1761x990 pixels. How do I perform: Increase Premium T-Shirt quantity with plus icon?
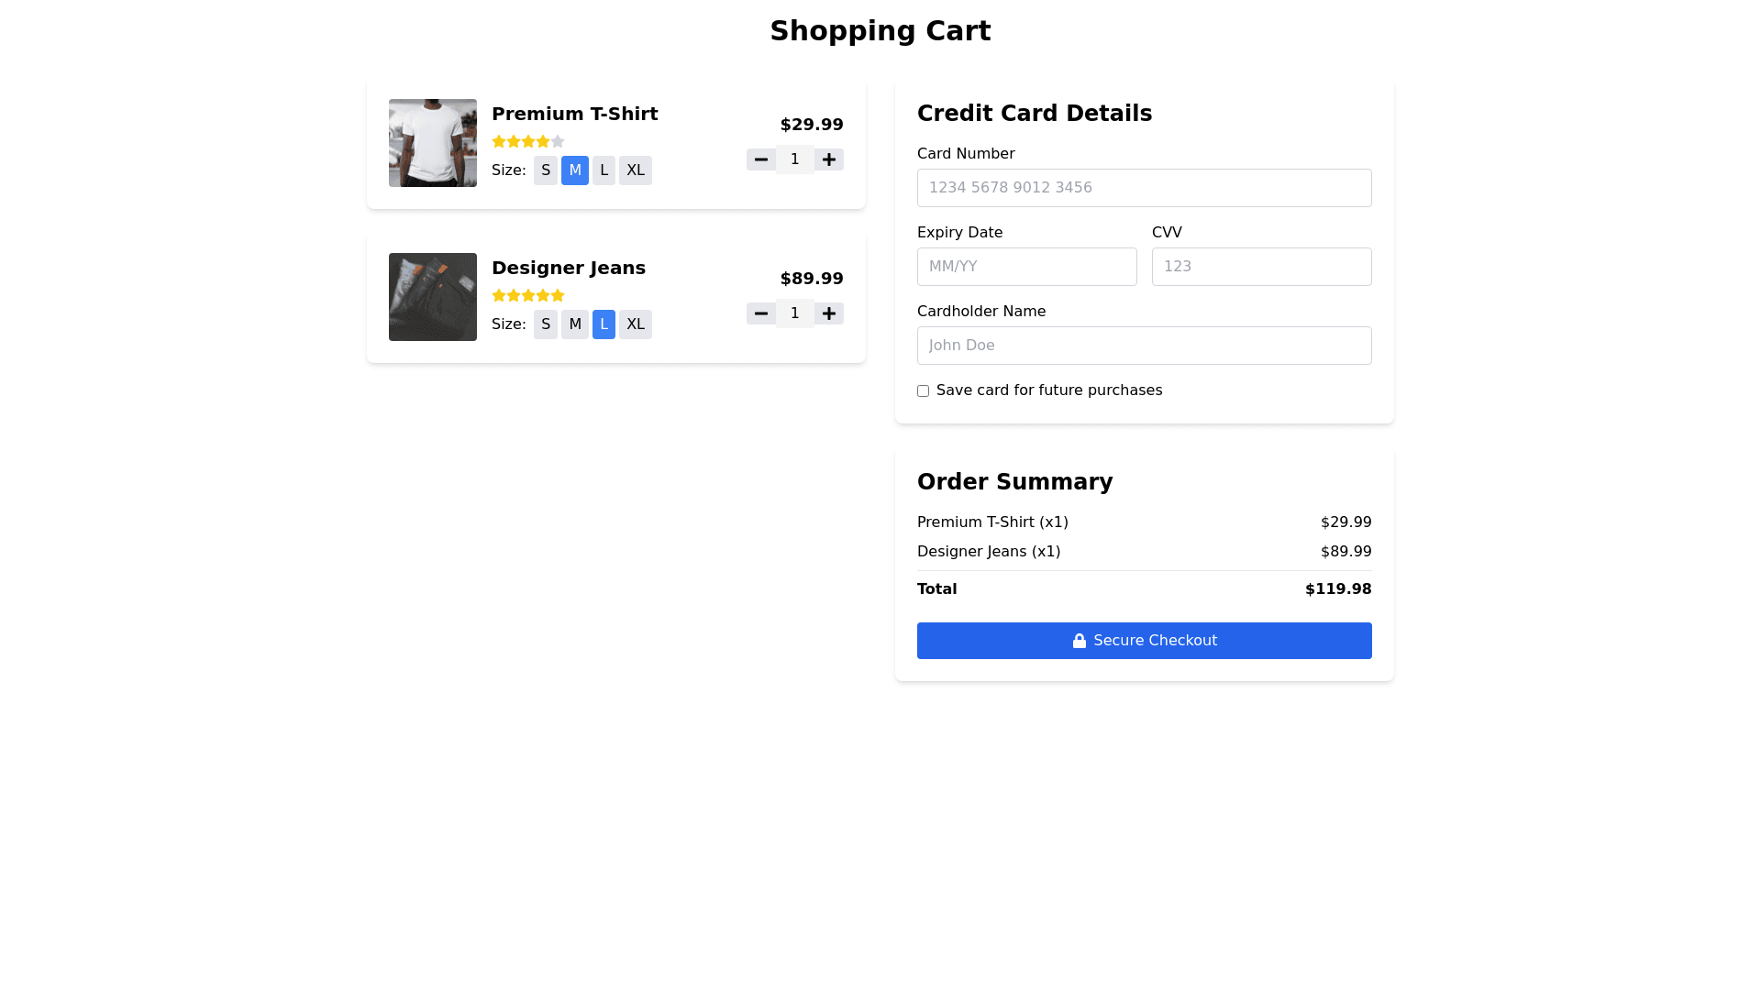(829, 159)
